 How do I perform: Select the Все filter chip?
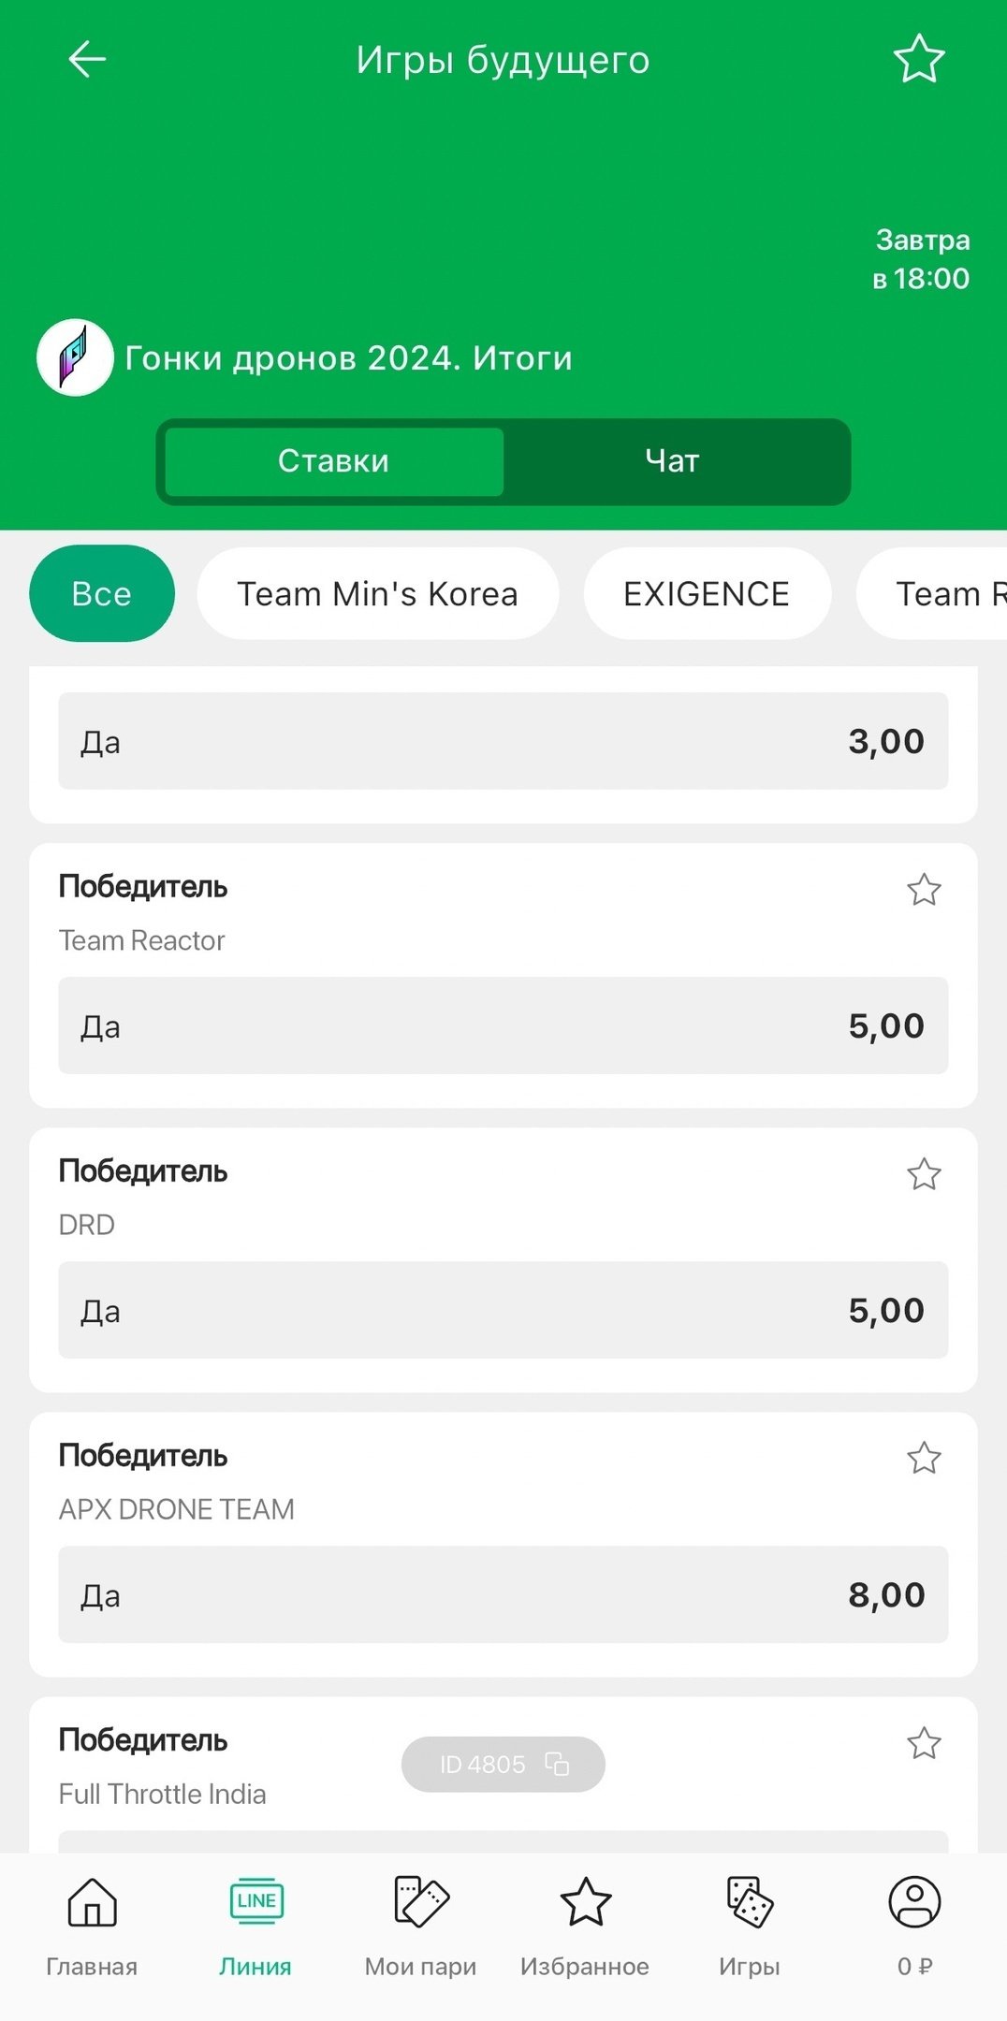(x=102, y=594)
